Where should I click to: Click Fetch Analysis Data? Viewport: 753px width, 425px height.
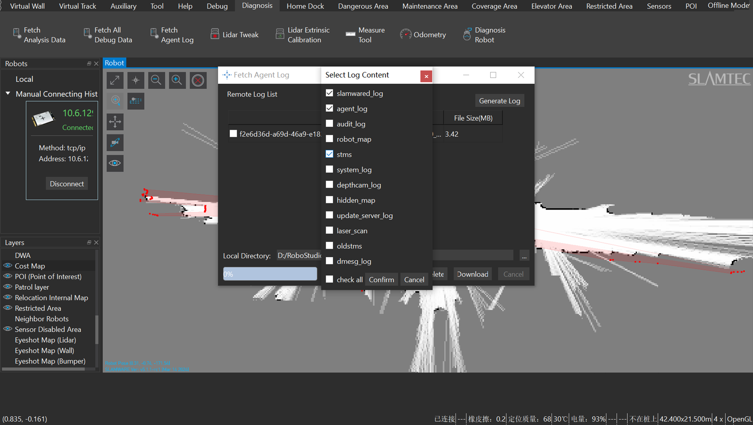pyautogui.click(x=39, y=35)
